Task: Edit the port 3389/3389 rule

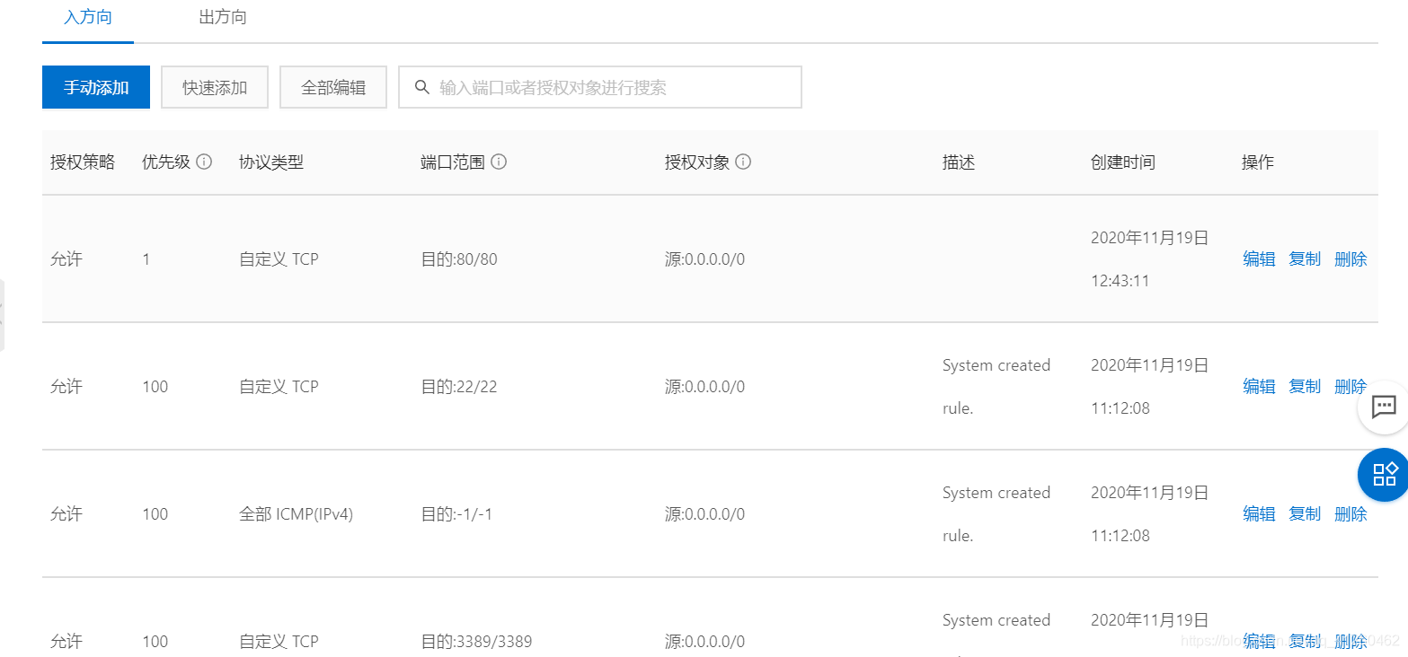Action: pos(1259,642)
